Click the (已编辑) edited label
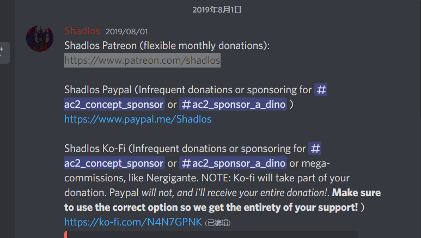 pos(217,223)
